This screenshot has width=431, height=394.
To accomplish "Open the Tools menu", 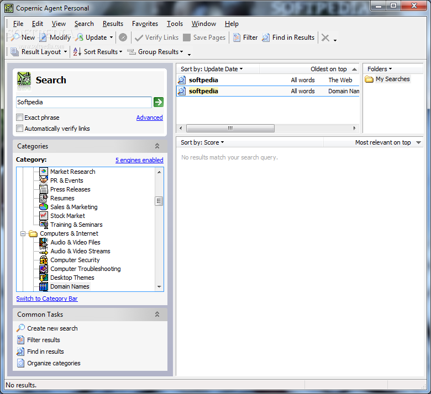I will (x=175, y=24).
